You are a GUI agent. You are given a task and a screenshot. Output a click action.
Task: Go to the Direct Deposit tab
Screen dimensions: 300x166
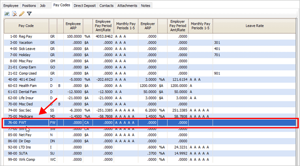click(85, 6)
